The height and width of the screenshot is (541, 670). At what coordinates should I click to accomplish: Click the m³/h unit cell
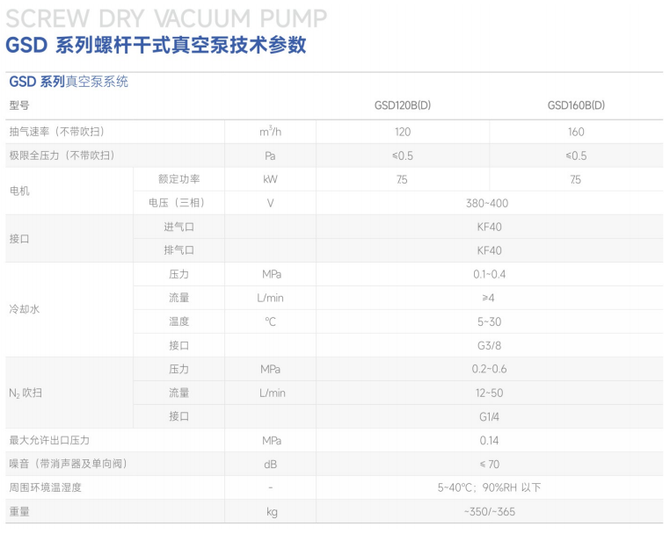[270, 132]
